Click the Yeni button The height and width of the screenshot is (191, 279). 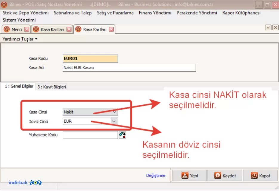click(189, 176)
